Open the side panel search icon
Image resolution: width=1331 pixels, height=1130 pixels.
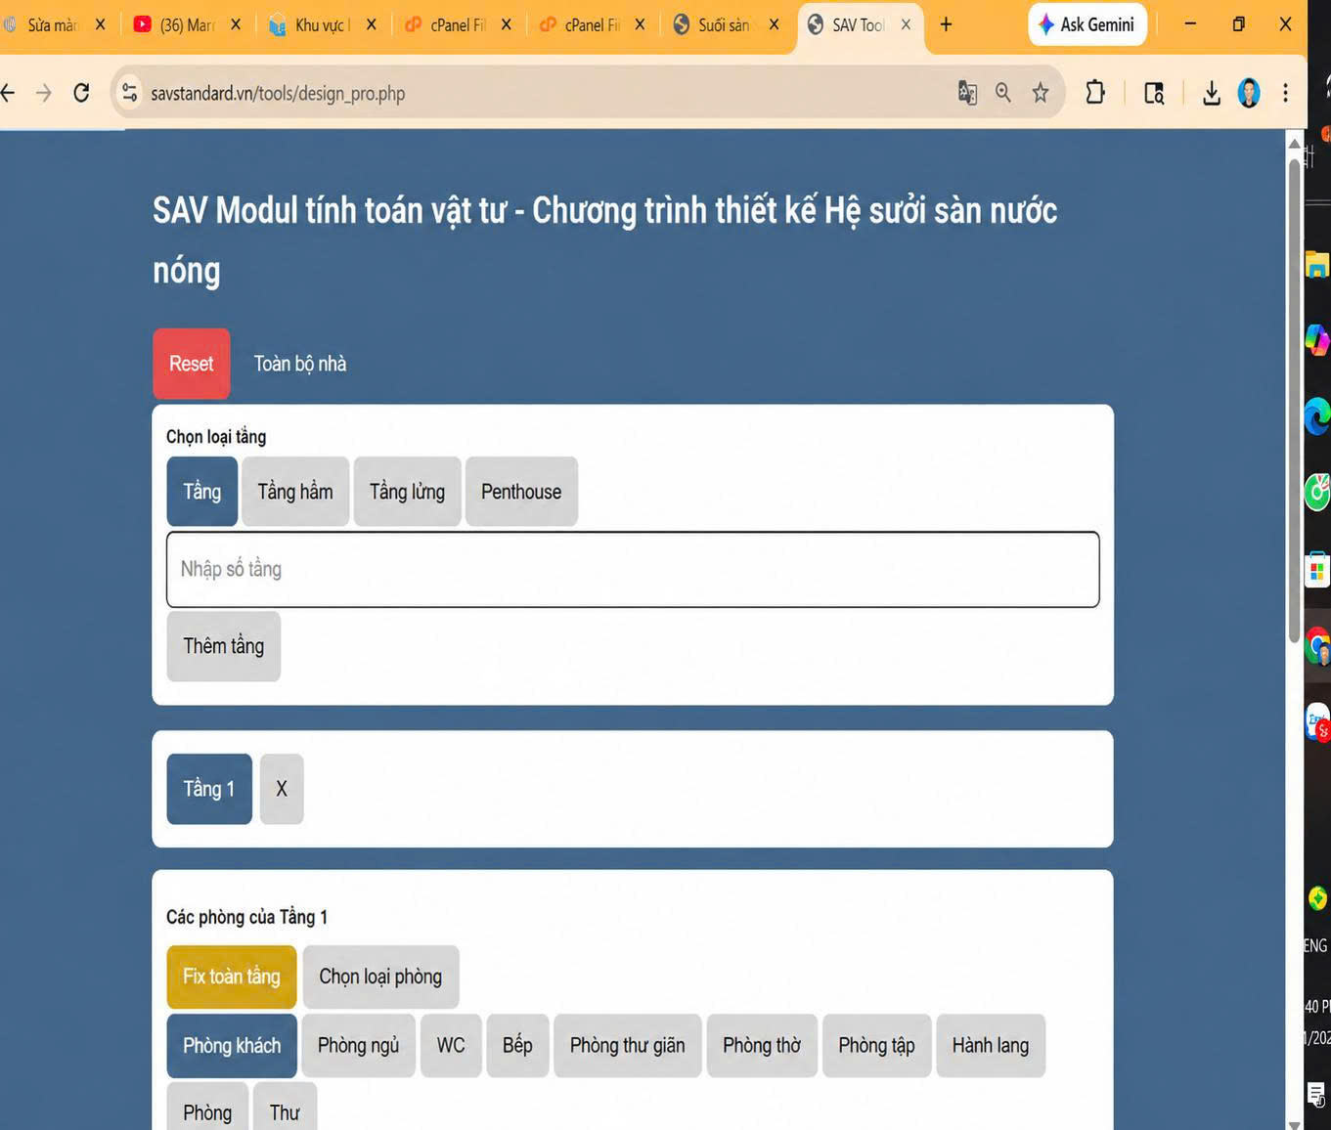pos(1154,93)
